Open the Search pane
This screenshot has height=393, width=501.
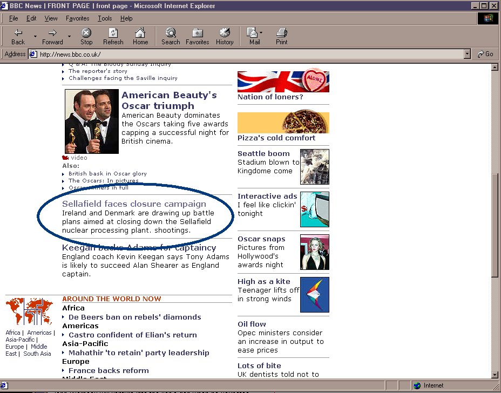[x=171, y=36]
